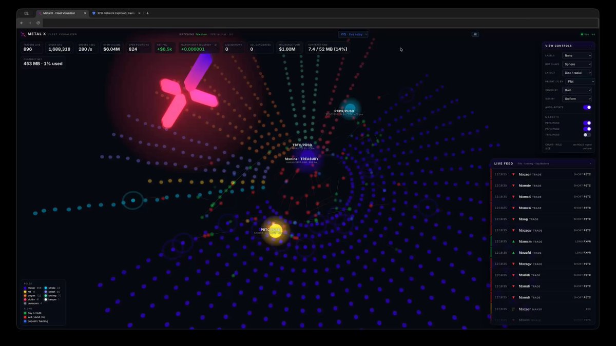The height and width of the screenshot is (346, 616).
Task: Click the fdxnine watching link in header
Action: coord(201,34)
